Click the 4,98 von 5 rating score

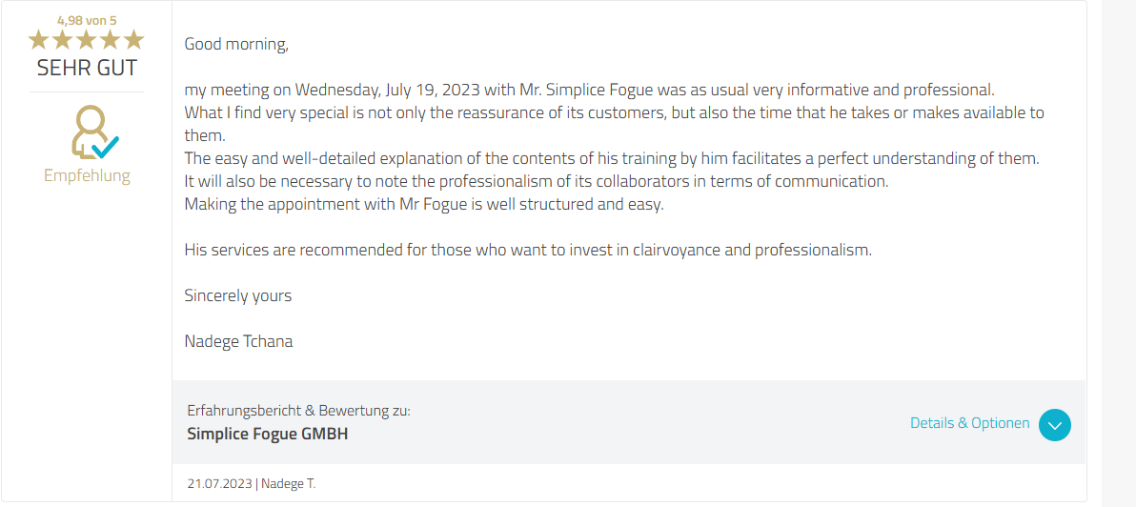[x=87, y=20]
